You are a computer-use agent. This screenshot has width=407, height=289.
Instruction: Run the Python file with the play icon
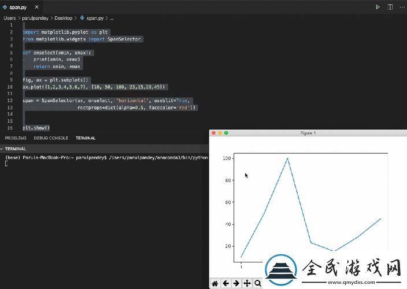[x=378, y=7]
